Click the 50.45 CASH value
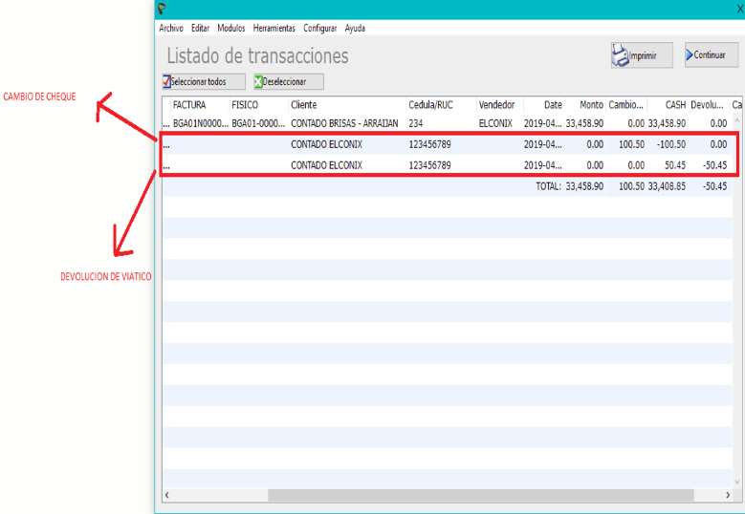Screen dimensions: 745x514 click(675, 165)
